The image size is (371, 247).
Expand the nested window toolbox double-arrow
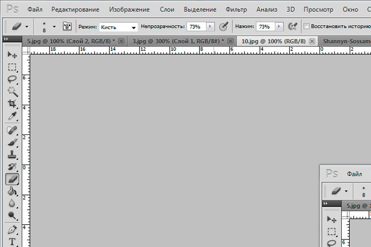point(326,203)
